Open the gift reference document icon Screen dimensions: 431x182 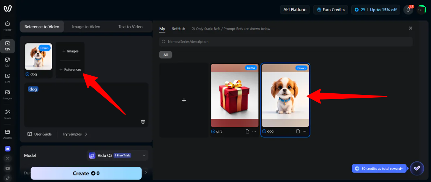point(248,132)
